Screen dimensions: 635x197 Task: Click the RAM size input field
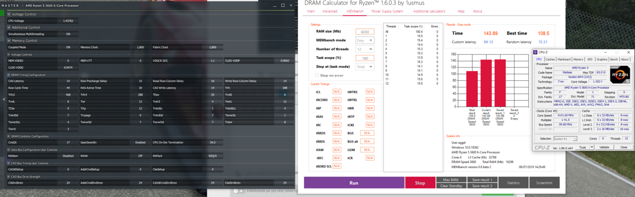click(x=365, y=32)
